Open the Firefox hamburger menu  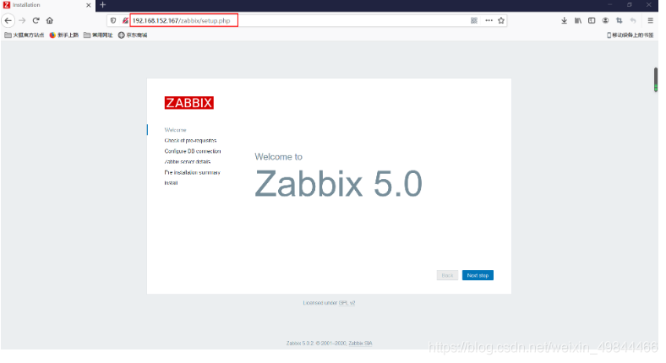coord(650,20)
